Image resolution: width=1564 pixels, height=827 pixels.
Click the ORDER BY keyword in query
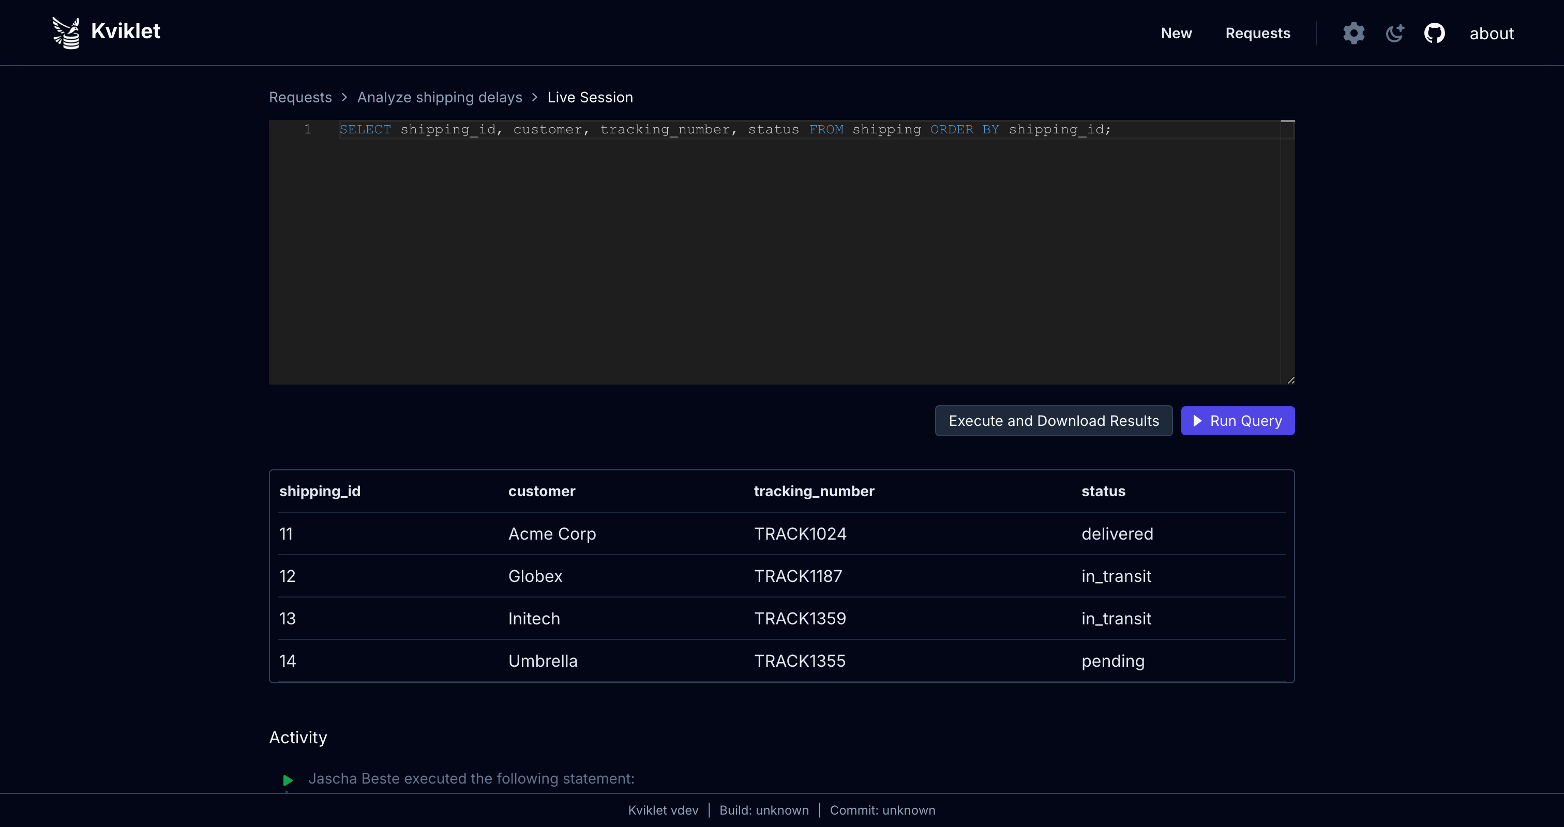tap(964, 129)
